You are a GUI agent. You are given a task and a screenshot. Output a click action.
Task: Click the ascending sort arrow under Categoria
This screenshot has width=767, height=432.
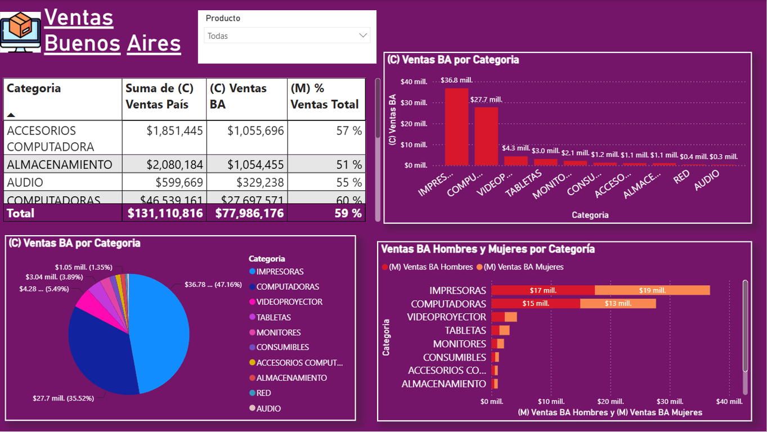[11, 115]
